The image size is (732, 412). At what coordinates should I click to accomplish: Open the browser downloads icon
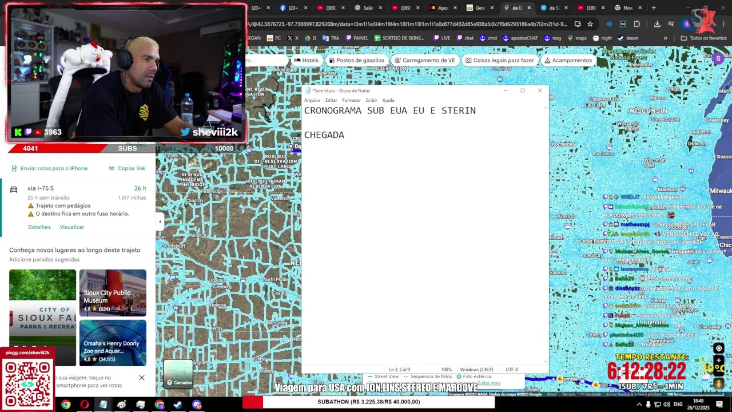(x=657, y=24)
